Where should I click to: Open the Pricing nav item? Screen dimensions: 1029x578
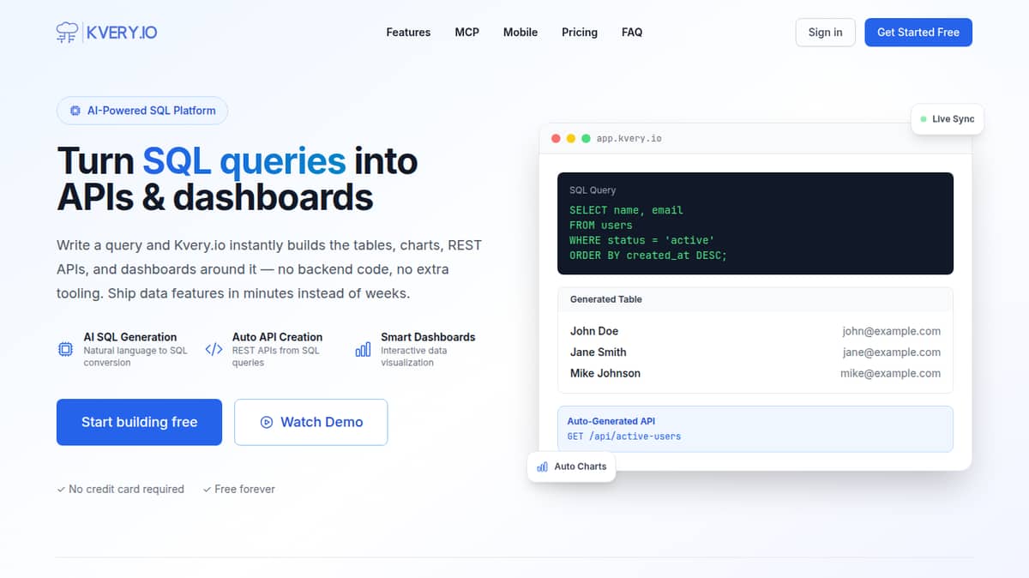point(580,33)
